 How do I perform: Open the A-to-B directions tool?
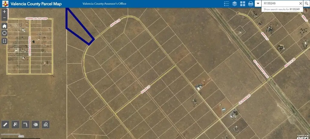[25, 124]
